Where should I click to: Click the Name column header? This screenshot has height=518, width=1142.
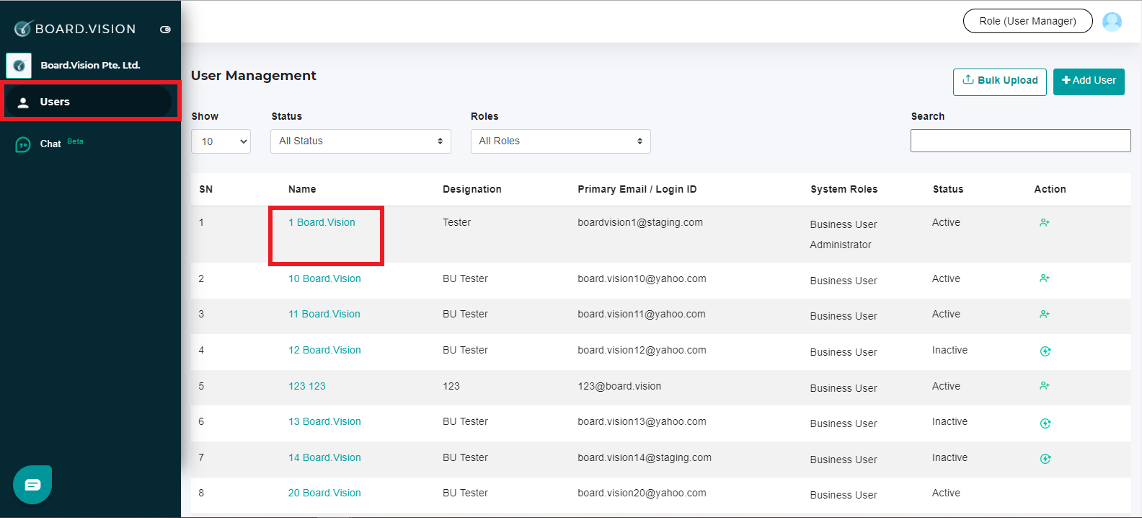[302, 189]
